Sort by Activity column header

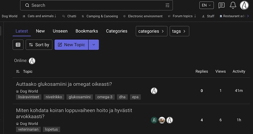[239, 72]
